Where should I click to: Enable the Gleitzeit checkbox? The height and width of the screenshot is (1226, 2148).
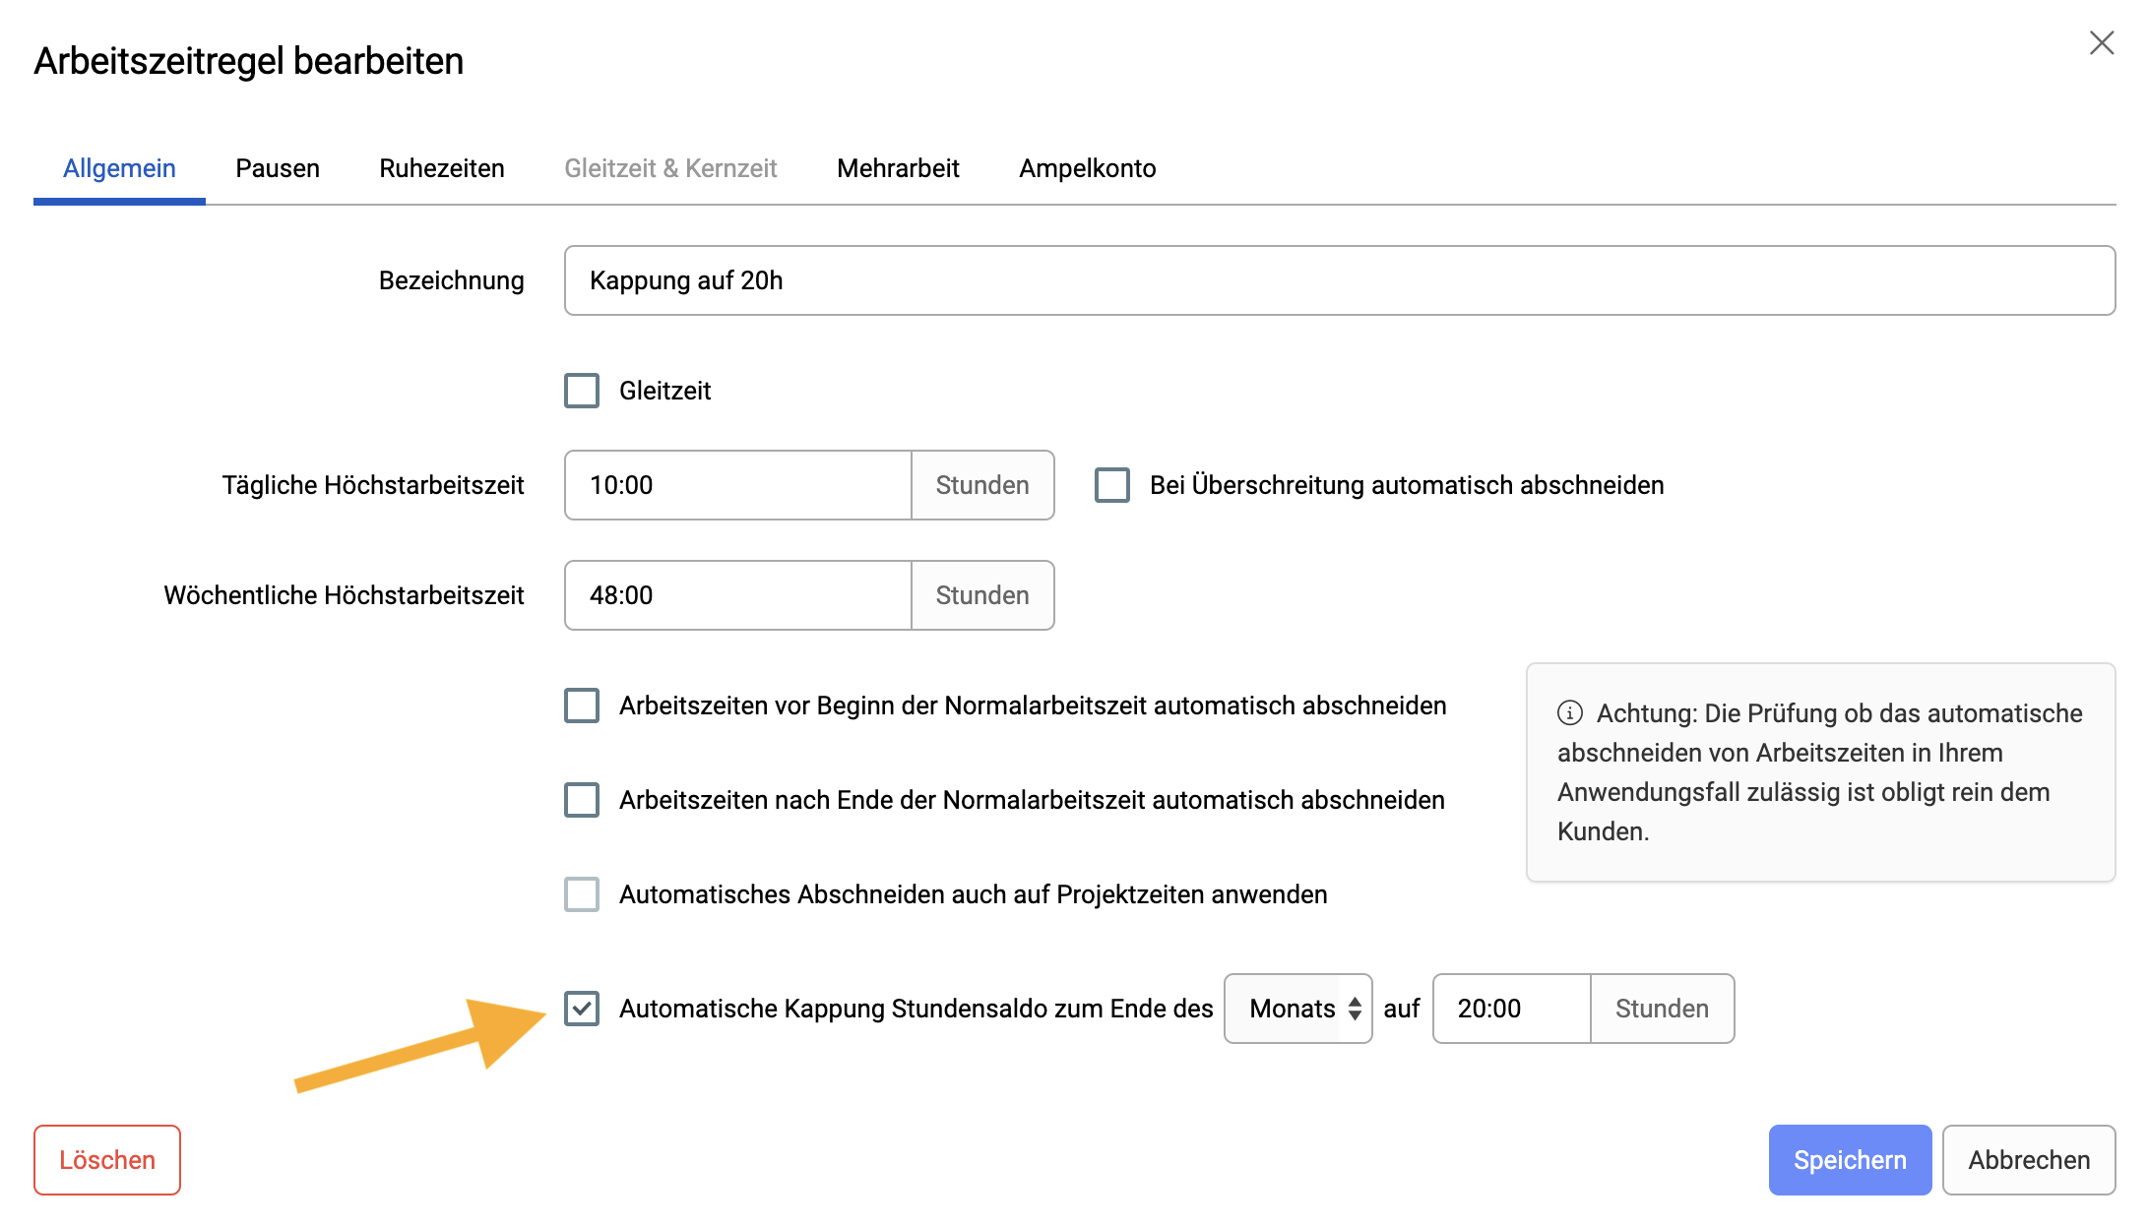pyautogui.click(x=582, y=391)
